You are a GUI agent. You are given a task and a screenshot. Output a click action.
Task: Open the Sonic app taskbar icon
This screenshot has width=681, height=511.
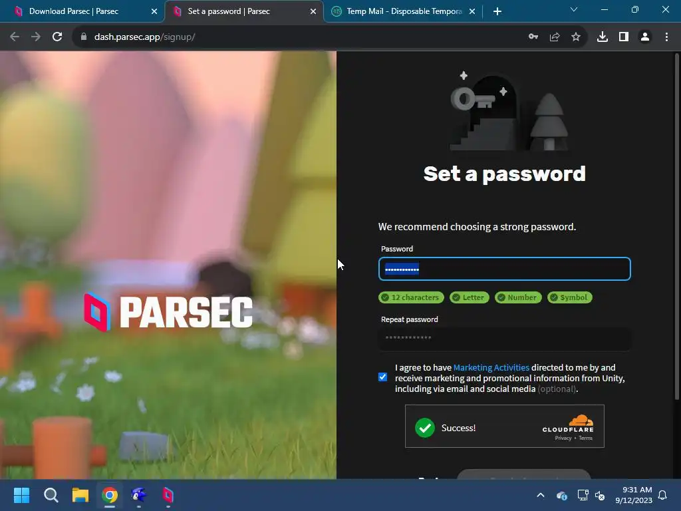pos(139,495)
